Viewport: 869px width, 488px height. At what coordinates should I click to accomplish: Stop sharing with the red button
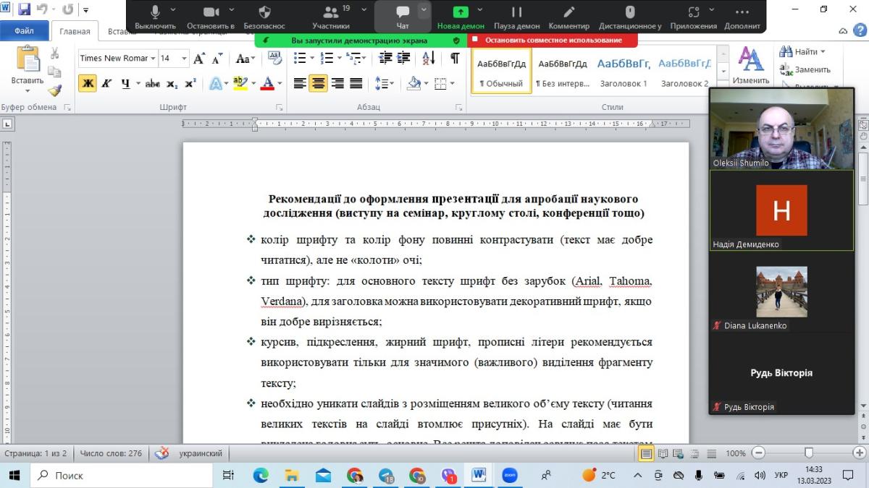point(553,40)
